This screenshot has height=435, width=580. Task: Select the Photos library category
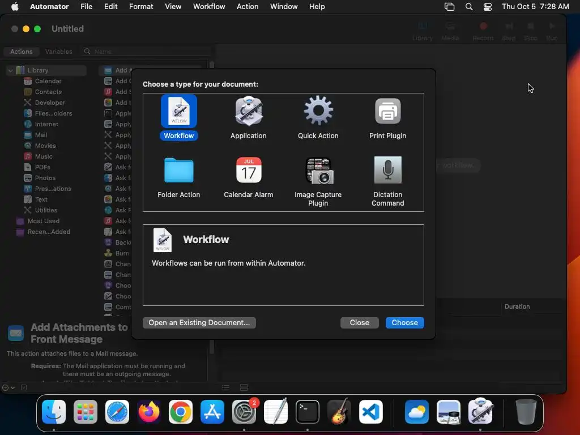pyautogui.click(x=45, y=177)
